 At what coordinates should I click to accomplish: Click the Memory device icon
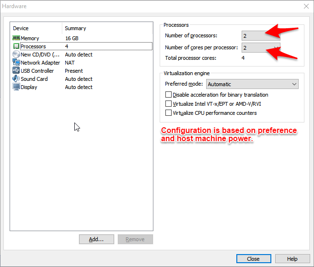(x=16, y=38)
